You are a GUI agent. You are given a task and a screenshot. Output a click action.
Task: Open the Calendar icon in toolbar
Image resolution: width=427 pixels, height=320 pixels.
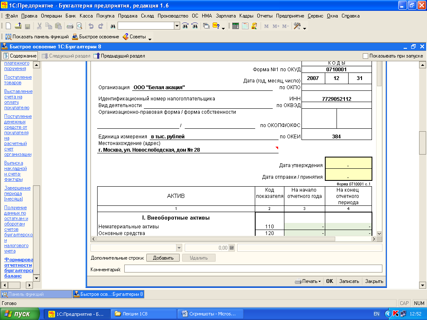[x=245, y=26]
